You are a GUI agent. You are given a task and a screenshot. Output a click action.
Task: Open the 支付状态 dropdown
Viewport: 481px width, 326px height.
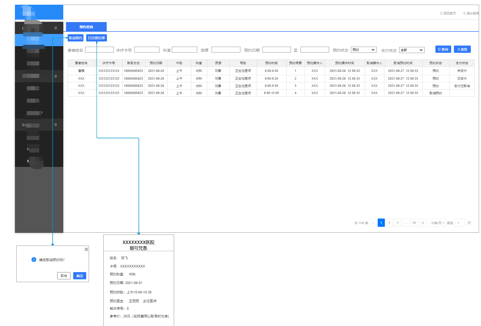coord(412,50)
